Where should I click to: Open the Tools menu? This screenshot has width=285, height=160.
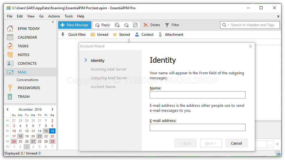(x=69, y=16)
